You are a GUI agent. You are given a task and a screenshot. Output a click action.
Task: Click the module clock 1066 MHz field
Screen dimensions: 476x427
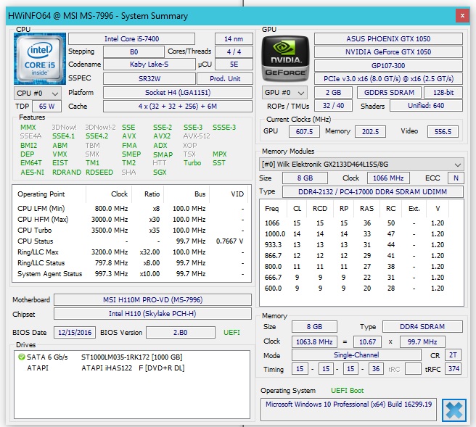388,178
